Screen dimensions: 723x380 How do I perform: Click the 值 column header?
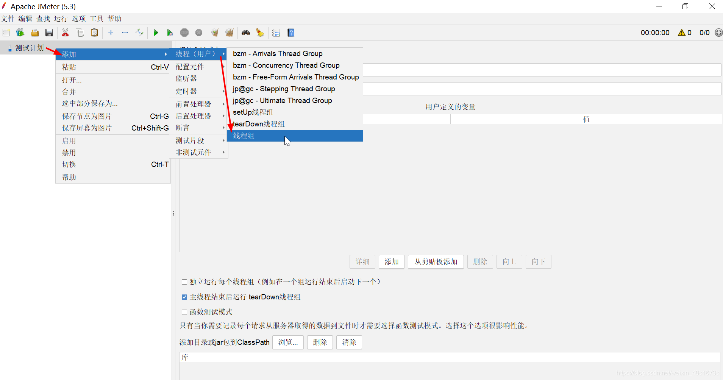coord(586,119)
